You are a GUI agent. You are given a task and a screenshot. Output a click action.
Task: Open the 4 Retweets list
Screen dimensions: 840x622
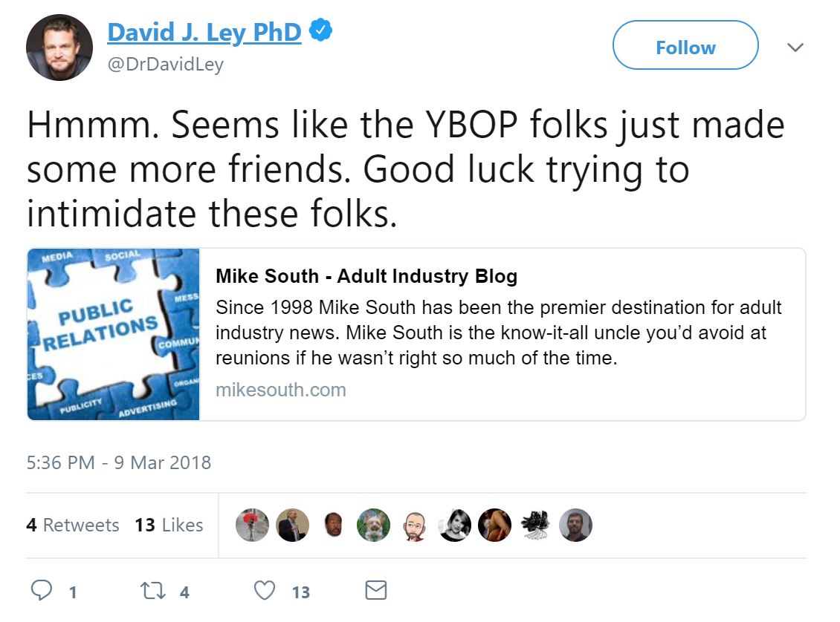coord(72,526)
